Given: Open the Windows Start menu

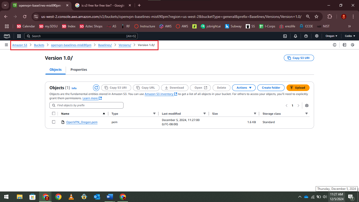Looking at the screenshot, I should (6, 197).
